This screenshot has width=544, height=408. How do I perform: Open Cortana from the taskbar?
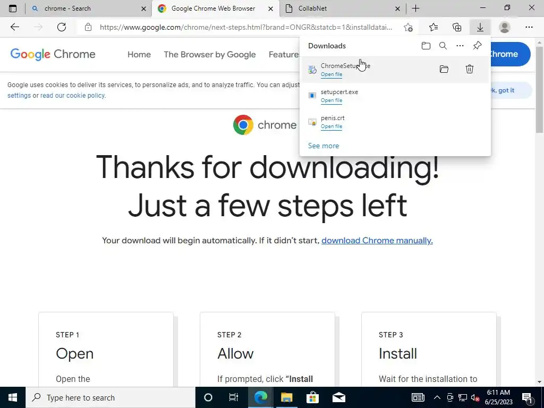[x=208, y=397]
